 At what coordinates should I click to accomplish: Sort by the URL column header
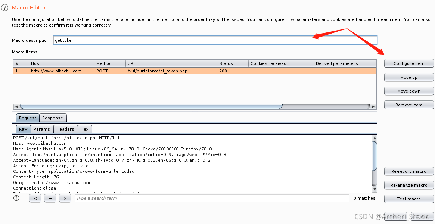click(x=171, y=63)
